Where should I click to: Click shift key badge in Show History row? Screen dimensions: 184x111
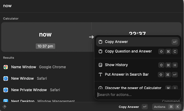(x=161, y=65)
